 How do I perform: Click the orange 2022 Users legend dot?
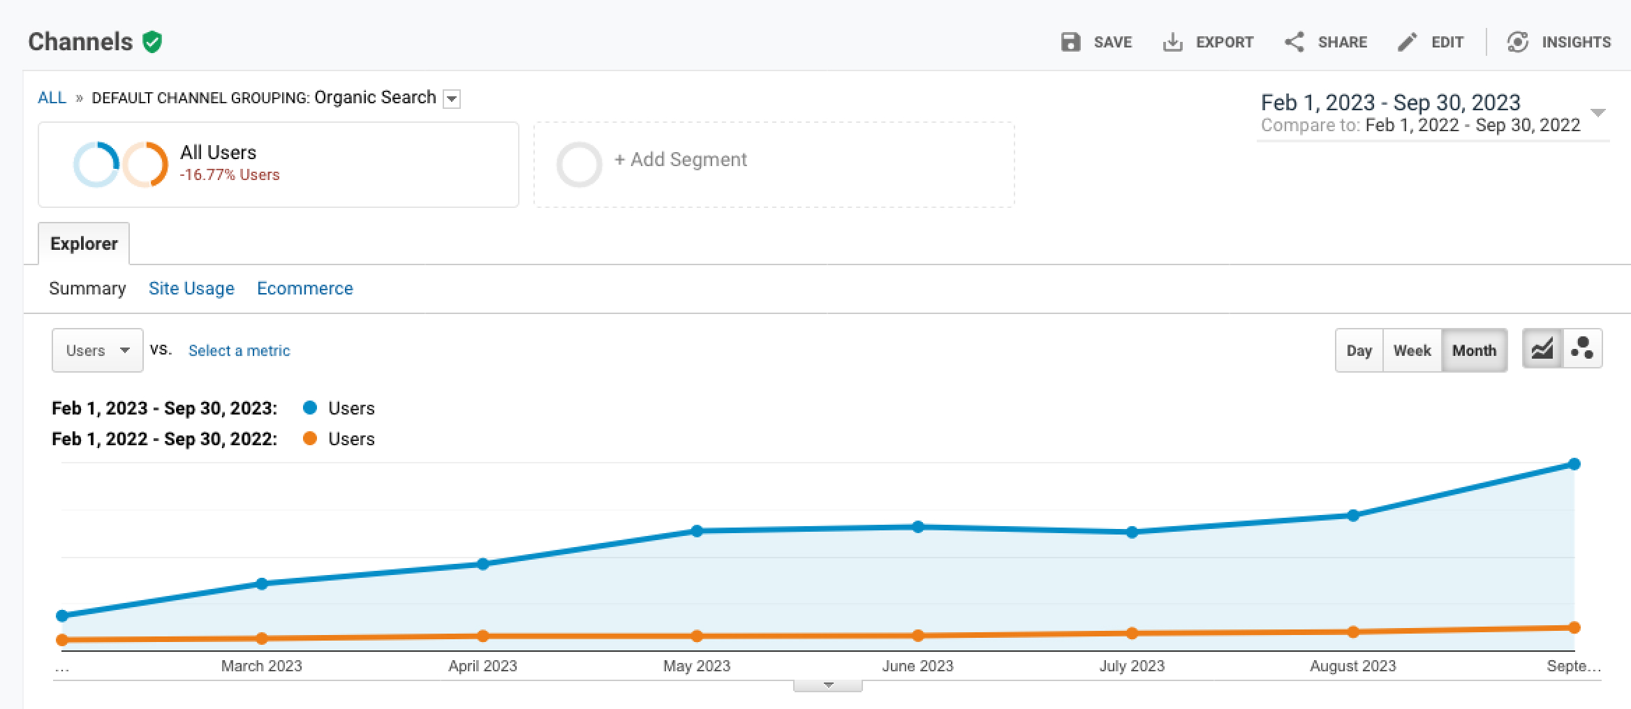click(310, 438)
